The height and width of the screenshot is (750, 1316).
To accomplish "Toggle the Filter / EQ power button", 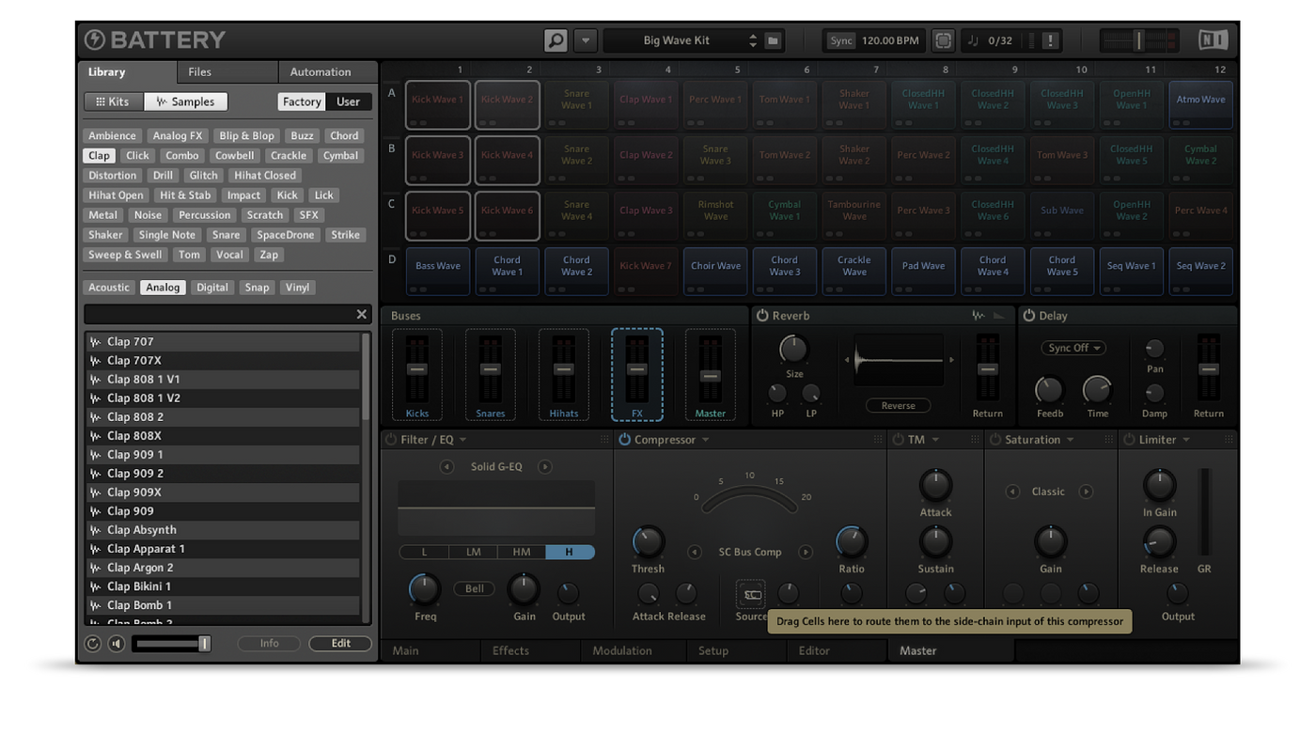I will tap(391, 440).
